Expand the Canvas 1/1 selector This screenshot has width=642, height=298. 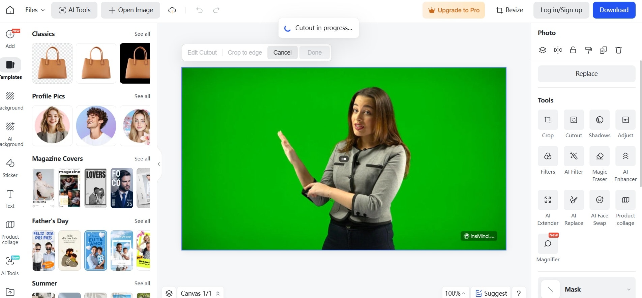tap(200, 293)
